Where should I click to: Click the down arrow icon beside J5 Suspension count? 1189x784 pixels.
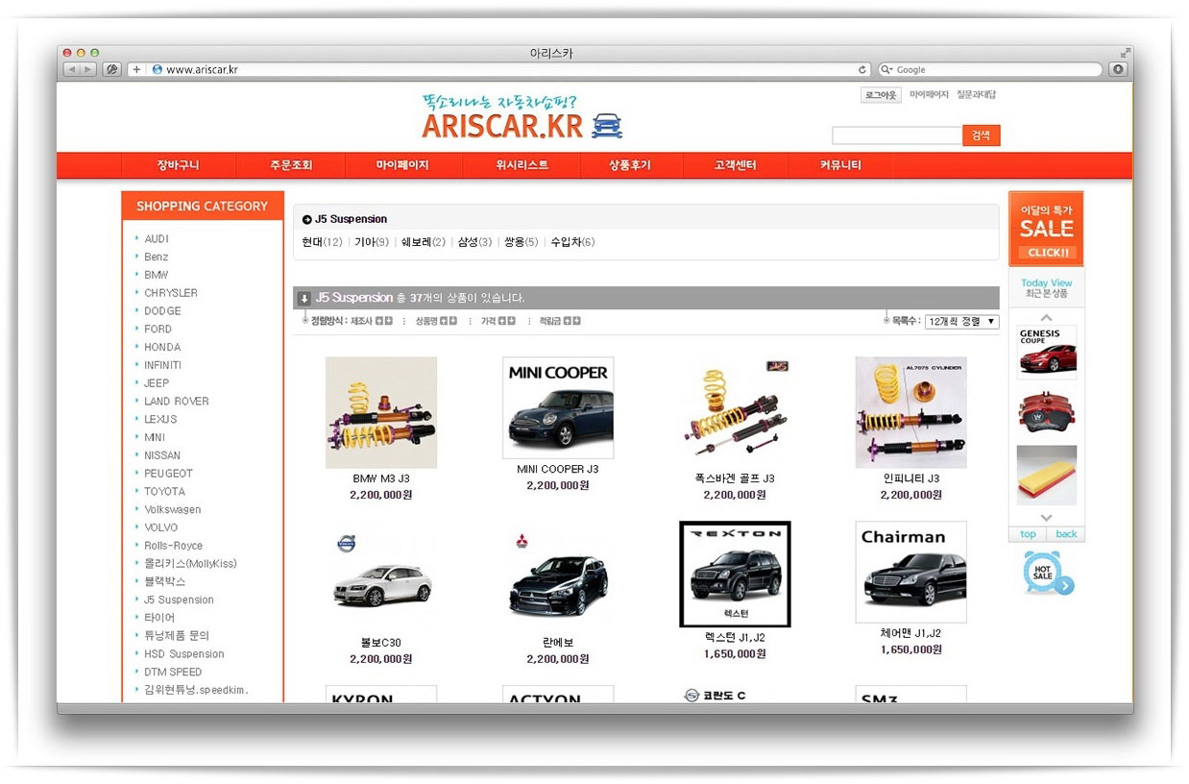pyautogui.click(x=303, y=298)
